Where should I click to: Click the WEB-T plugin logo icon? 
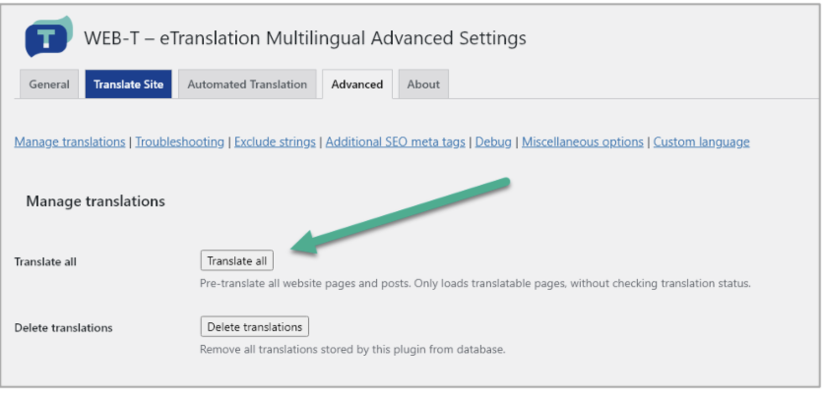pyautogui.click(x=49, y=37)
